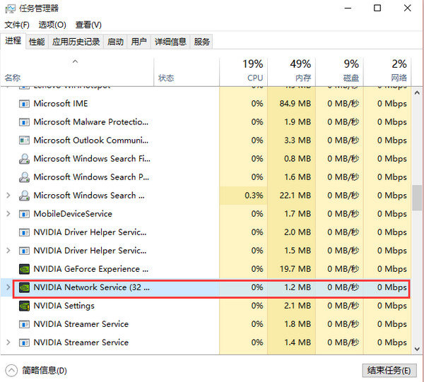This screenshot has height=382, width=424.
Task: Click the vertical scrollbar thumb
Action: coord(417,198)
